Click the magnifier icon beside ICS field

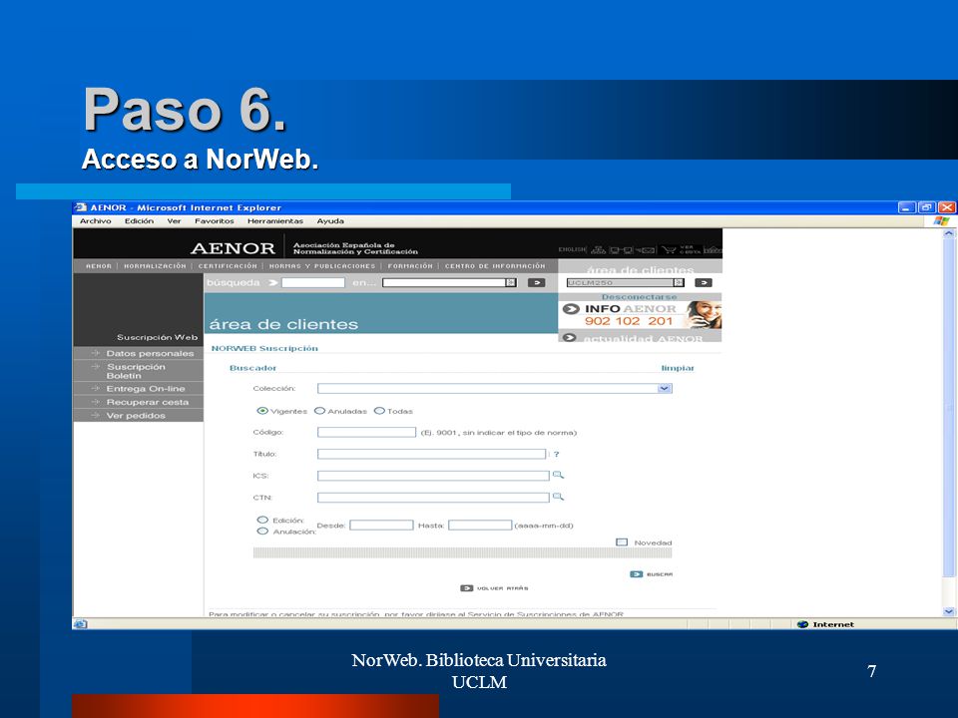click(558, 475)
